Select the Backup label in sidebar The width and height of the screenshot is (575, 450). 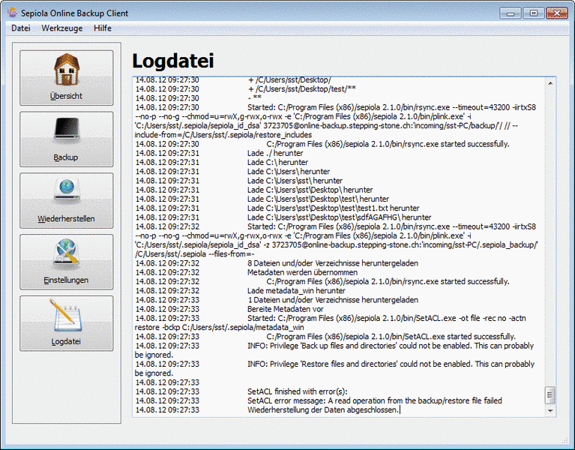tap(66, 157)
